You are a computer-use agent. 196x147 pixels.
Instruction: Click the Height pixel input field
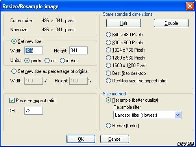point(78,50)
